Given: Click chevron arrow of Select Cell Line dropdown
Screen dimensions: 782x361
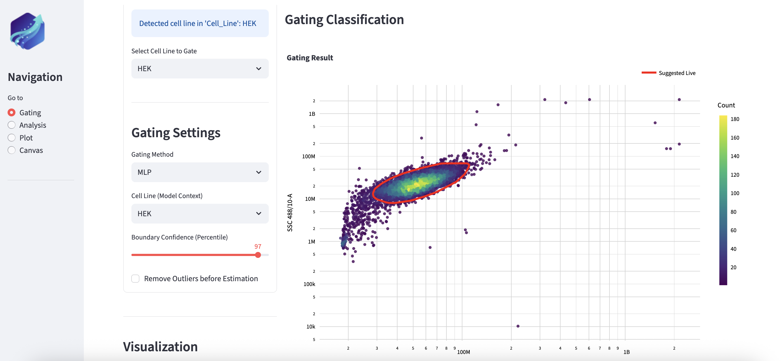Looking at the screenshot, I should pyautogui.click(x=258, y=69).
